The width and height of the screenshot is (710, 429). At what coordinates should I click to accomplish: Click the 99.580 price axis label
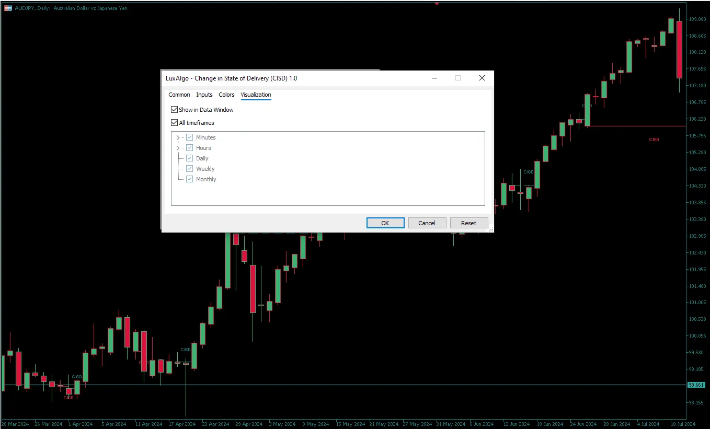pyautogui.click(x=697, y=353)
